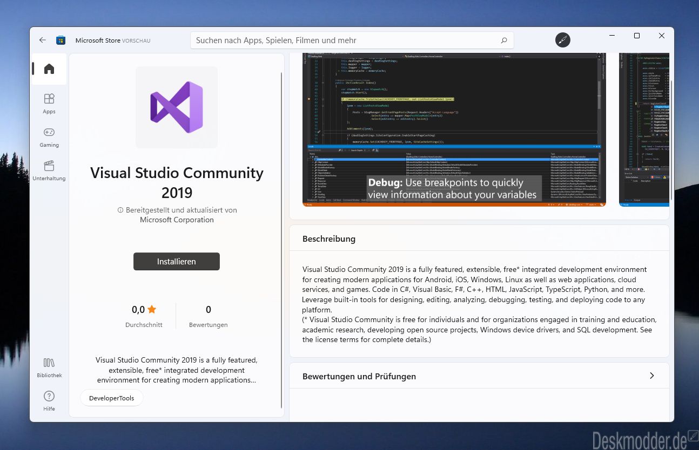Open the user profile avatar
Screen dimensions: 699x450
(x=562, y=40)
